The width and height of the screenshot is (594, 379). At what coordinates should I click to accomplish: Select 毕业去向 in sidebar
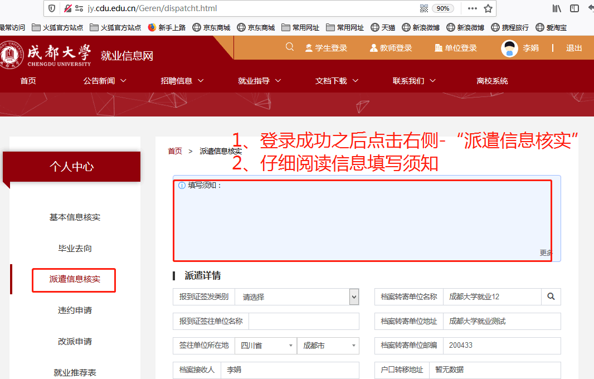tap(75, 248)
